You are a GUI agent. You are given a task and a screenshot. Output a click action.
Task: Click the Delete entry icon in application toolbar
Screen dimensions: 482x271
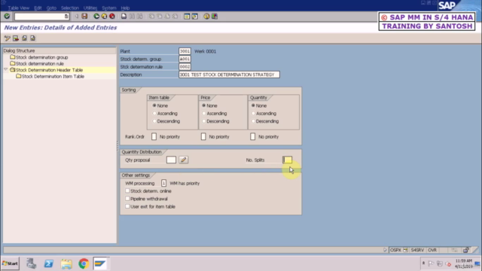(x=16, y=38)
